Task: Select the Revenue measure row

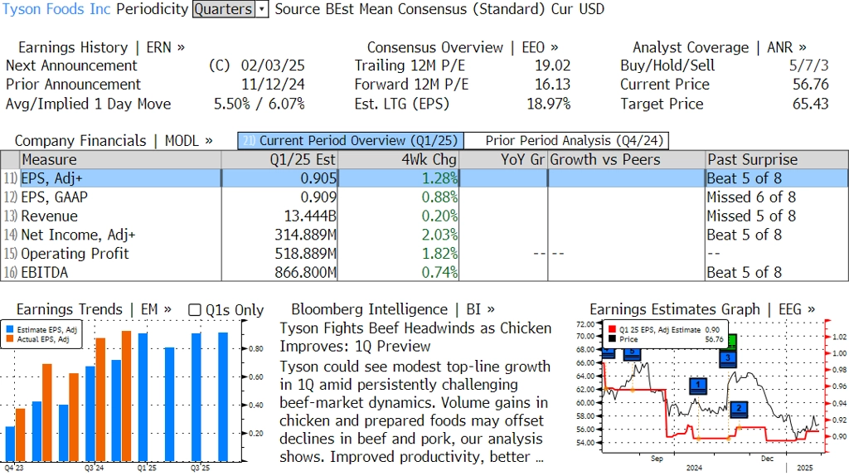Action: (424, 216)
